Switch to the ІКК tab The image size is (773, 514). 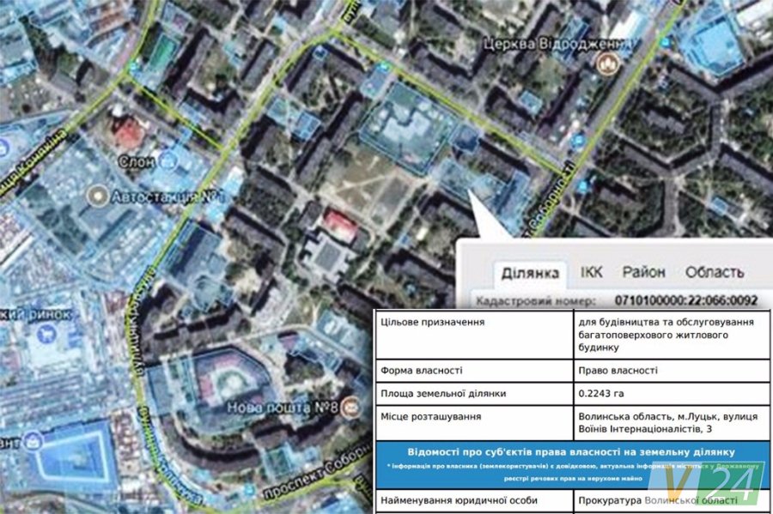click(x=592, y=272)
